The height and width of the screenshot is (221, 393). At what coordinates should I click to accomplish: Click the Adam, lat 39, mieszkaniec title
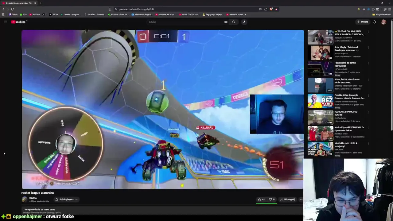[347, 81]
